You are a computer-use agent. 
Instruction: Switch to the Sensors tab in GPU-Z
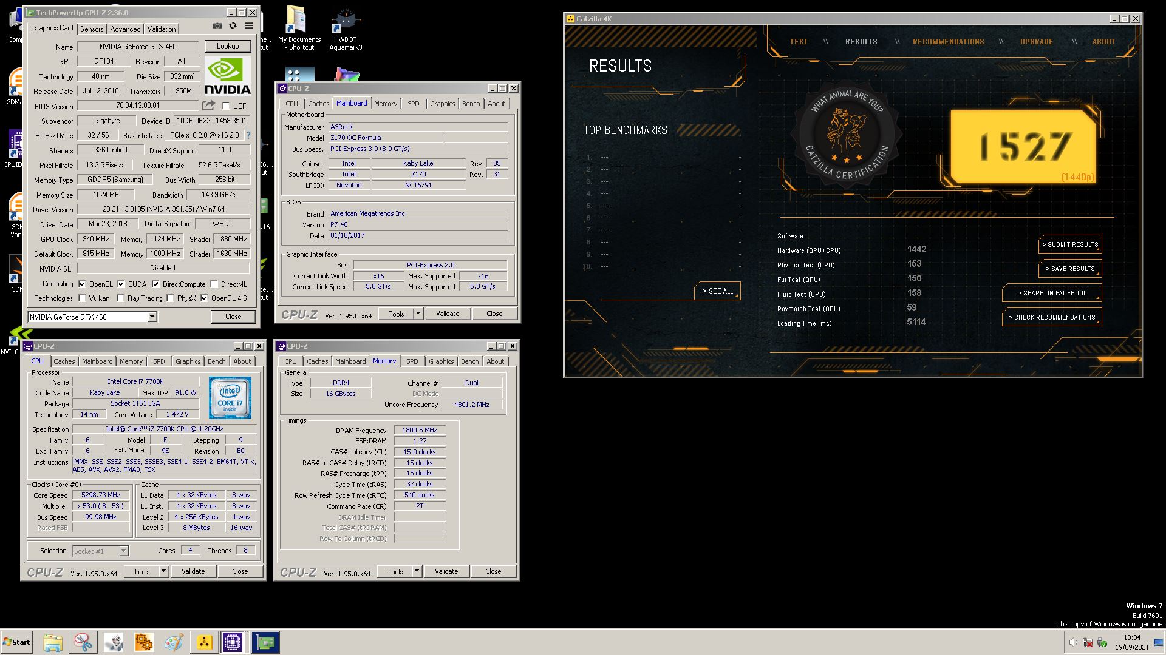(92, 29)
